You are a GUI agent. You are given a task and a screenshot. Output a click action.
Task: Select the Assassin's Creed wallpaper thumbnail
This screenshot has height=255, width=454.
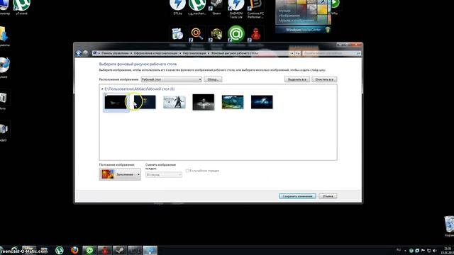point(175,102)
